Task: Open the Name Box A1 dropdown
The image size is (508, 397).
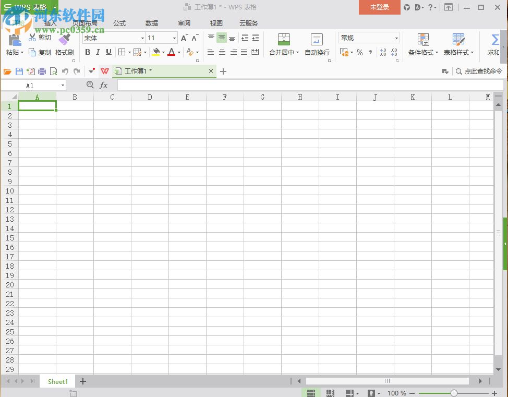Action: (x=63, y=86)
